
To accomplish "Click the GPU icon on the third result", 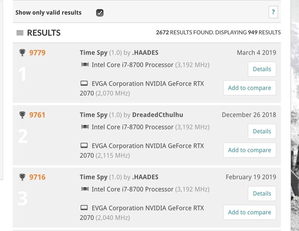I will pos(85,208).
